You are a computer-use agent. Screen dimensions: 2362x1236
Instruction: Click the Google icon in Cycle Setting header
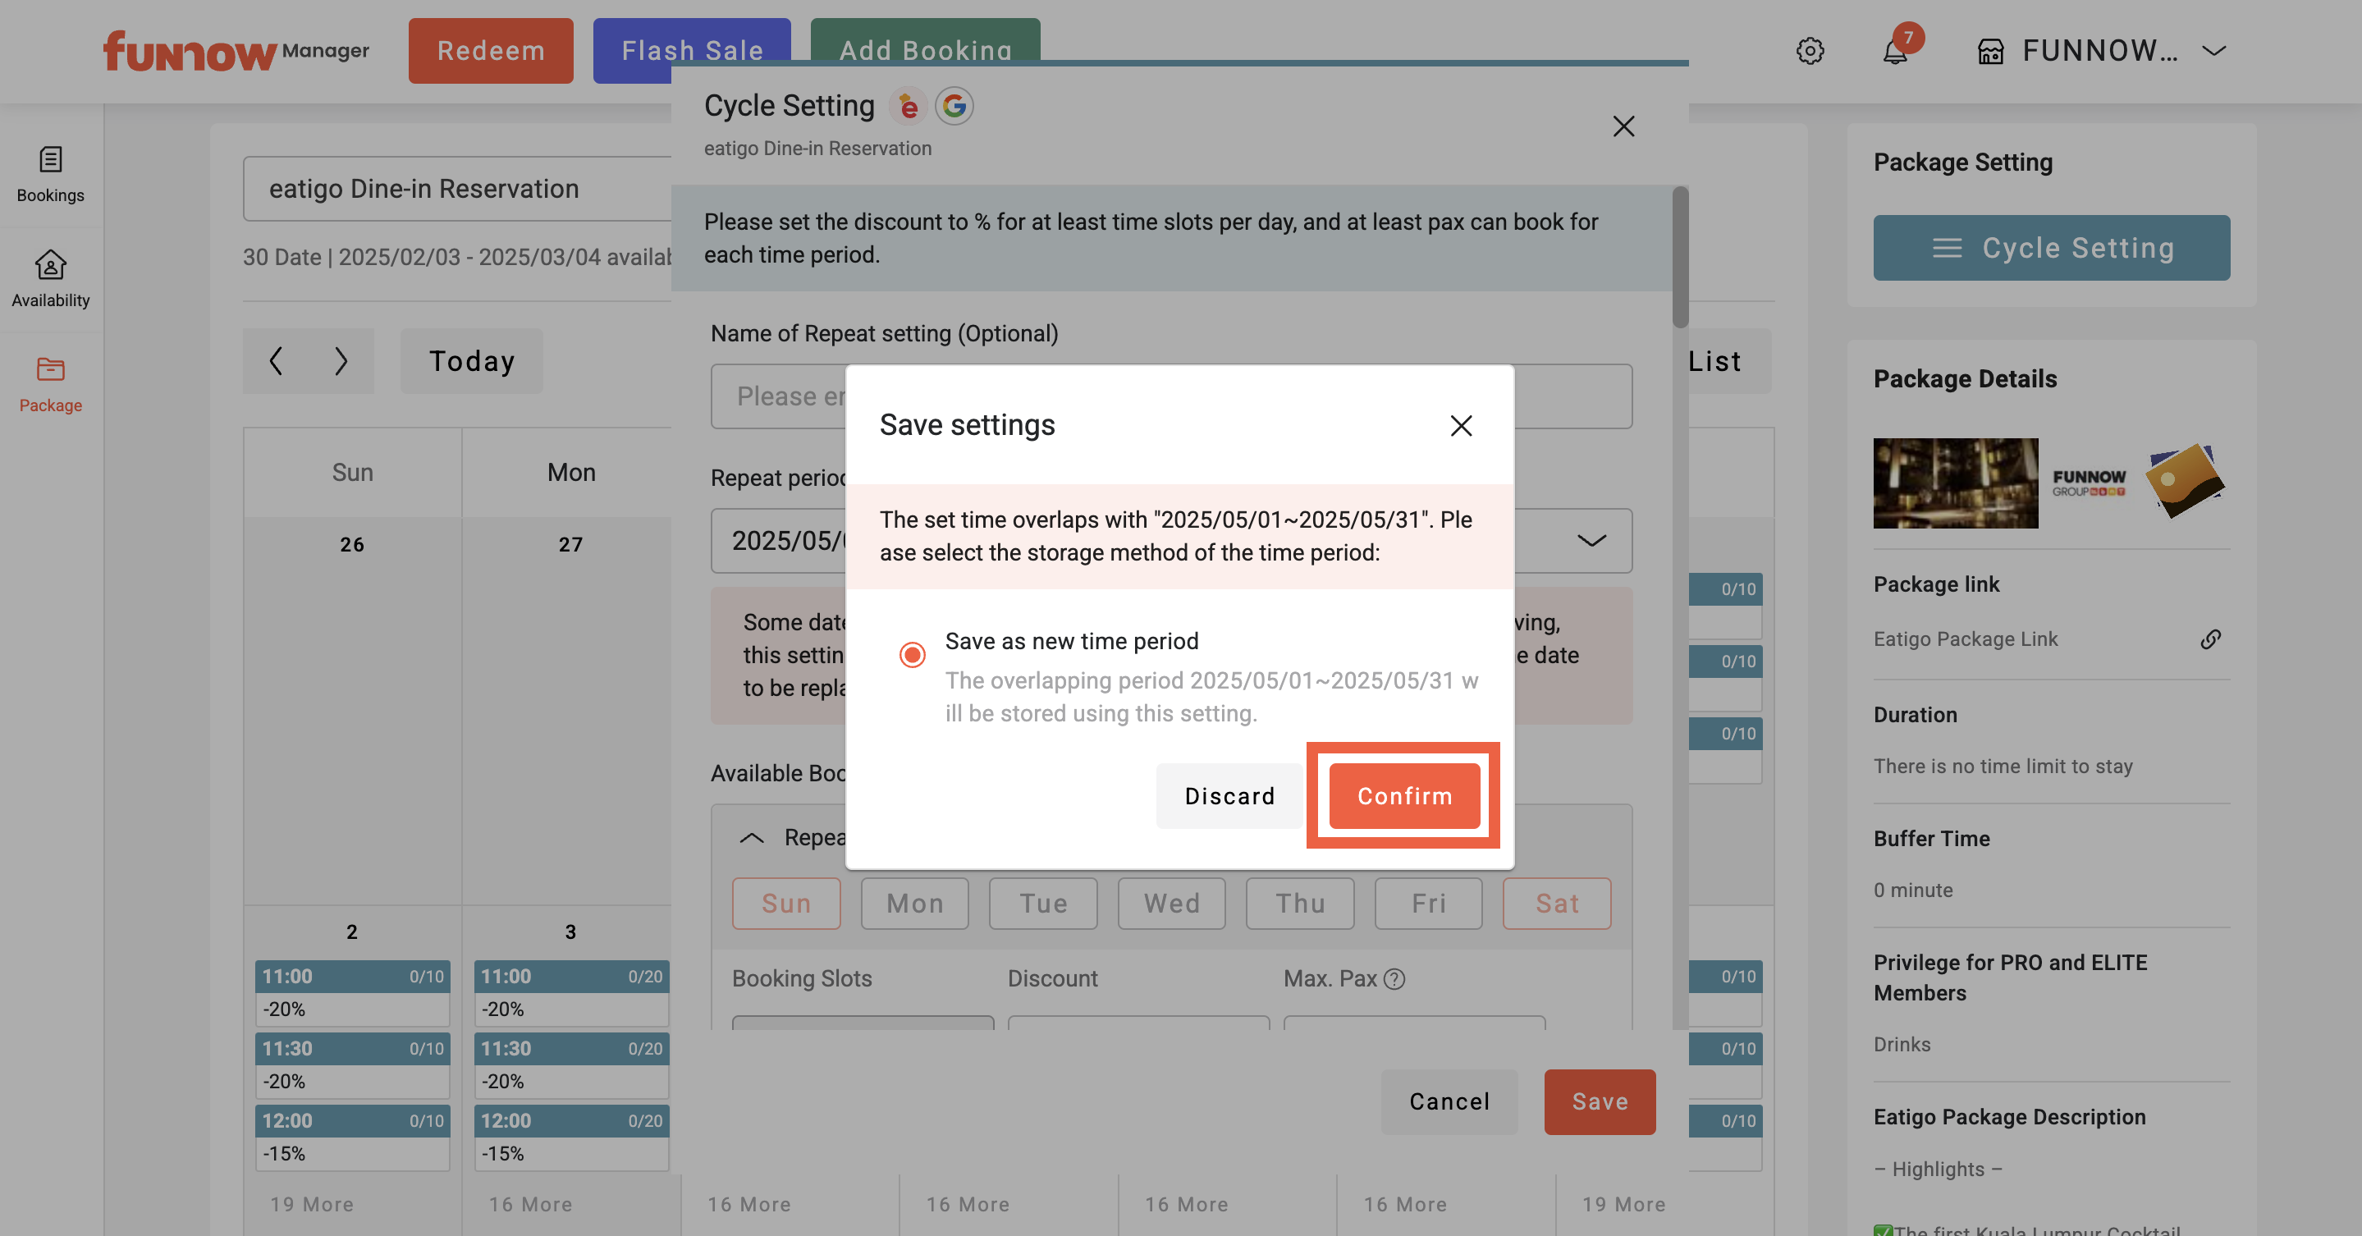(x=954, y=107)
